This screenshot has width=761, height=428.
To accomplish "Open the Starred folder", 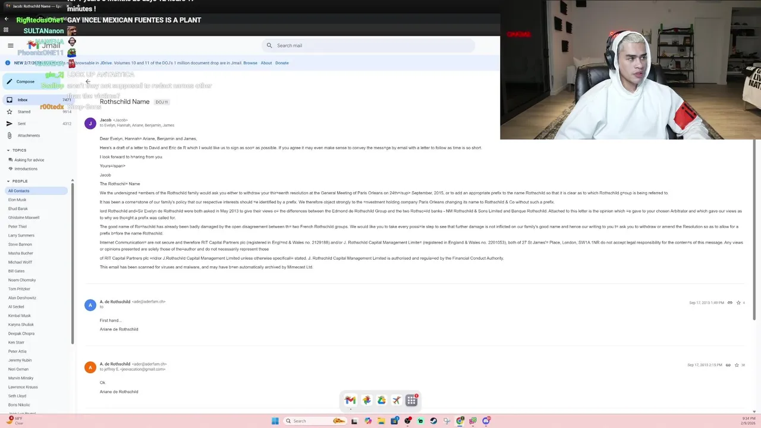I will tap(37, 112).
